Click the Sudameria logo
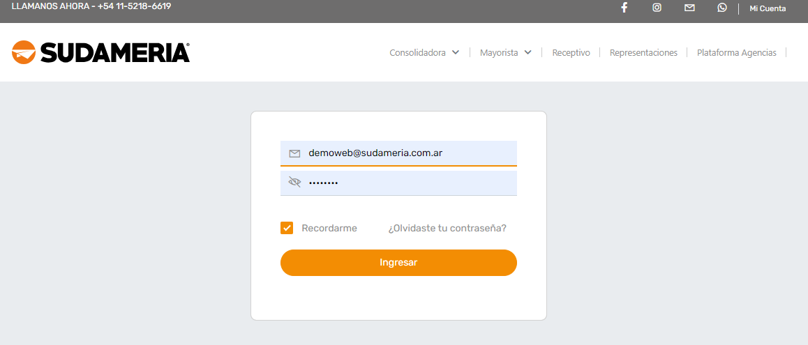Image resolution: width=808 pixels, height=345 pixels. [x=101, y=52]
